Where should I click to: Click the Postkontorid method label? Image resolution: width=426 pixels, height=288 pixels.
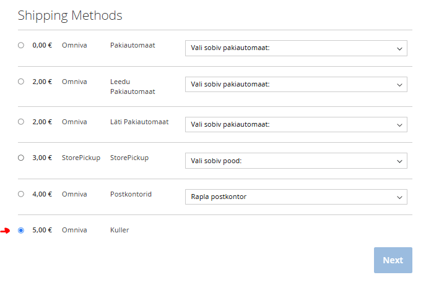pos(131,194)
